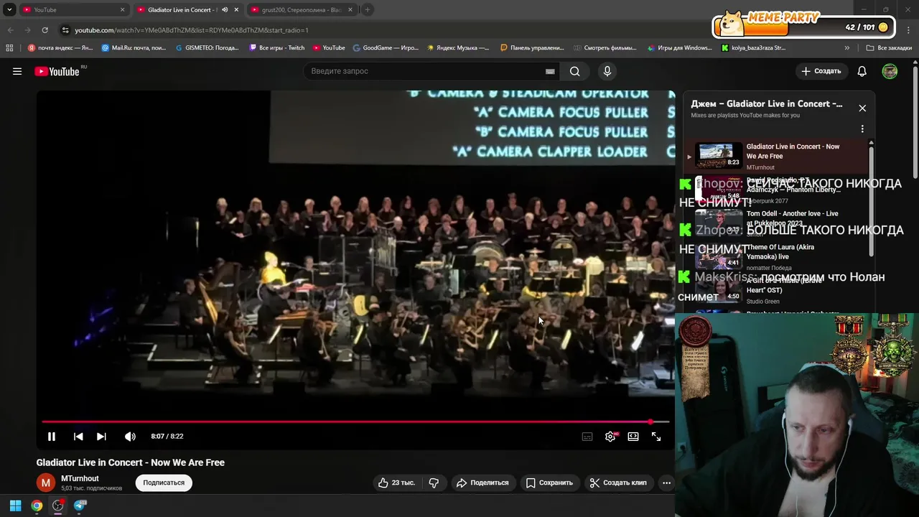View site information icon in address bar
This screenshot has height=517, width=919.
(x=65, y=30)
